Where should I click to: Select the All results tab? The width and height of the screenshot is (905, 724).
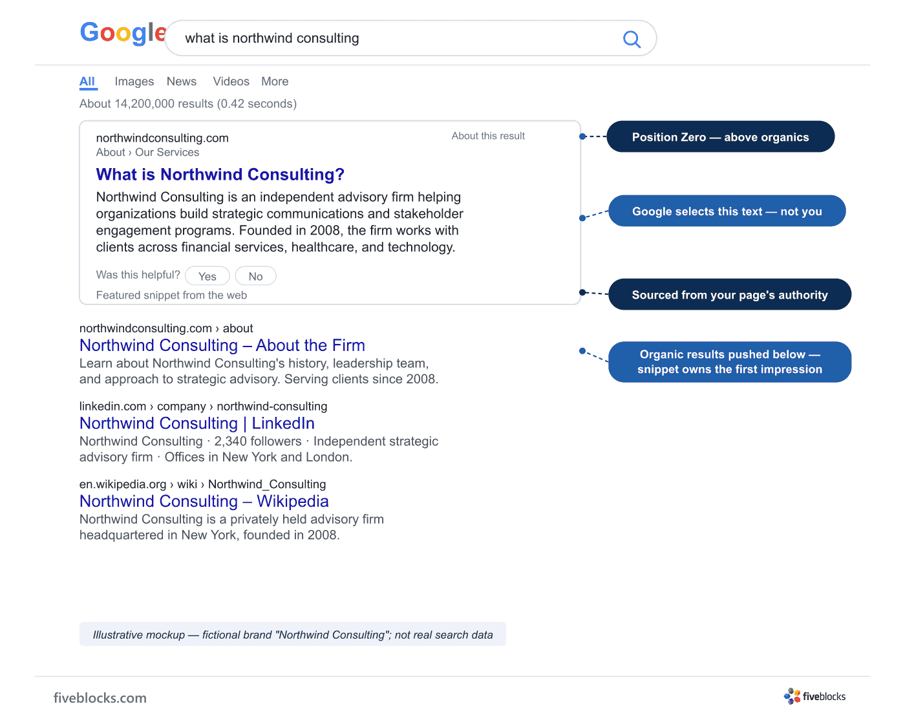[87, 81]
